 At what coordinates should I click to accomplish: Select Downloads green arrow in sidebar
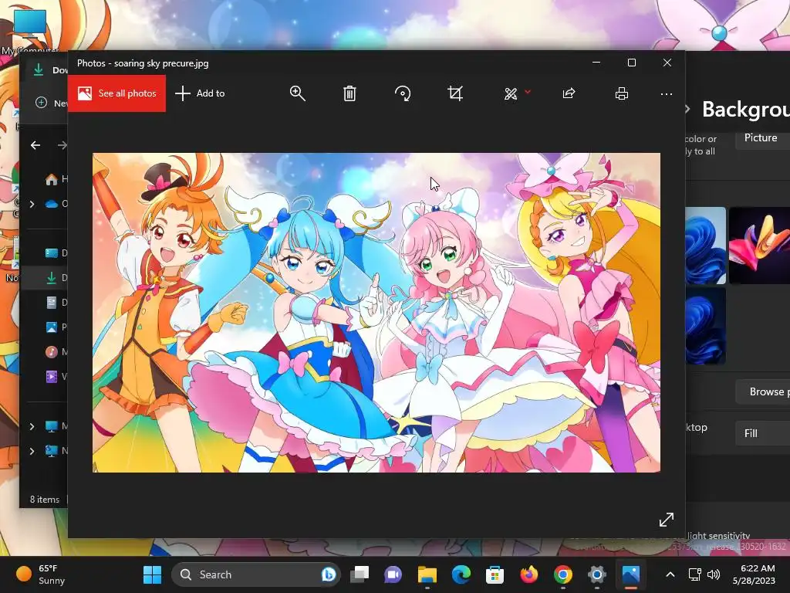[52, 278]
